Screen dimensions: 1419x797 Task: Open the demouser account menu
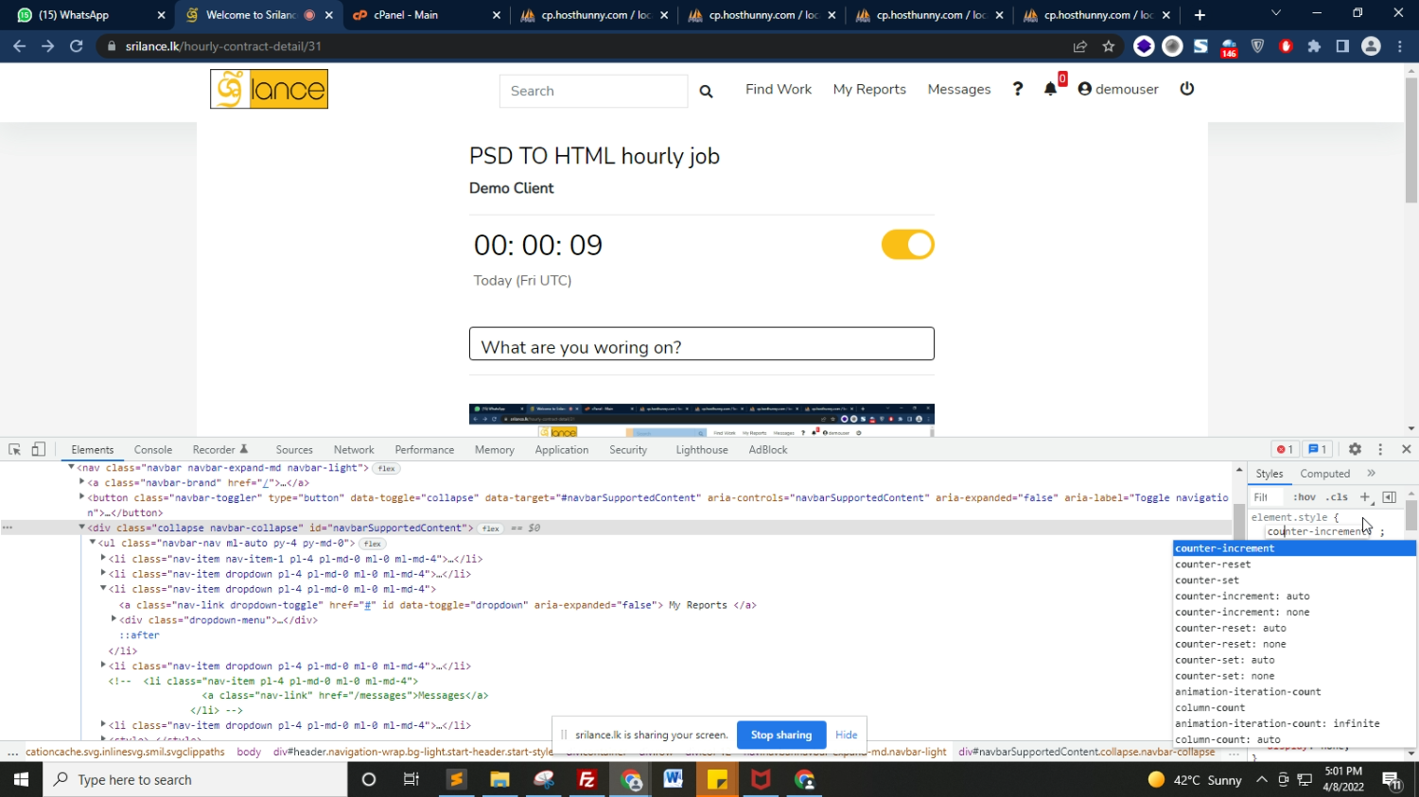[1118, 89]
